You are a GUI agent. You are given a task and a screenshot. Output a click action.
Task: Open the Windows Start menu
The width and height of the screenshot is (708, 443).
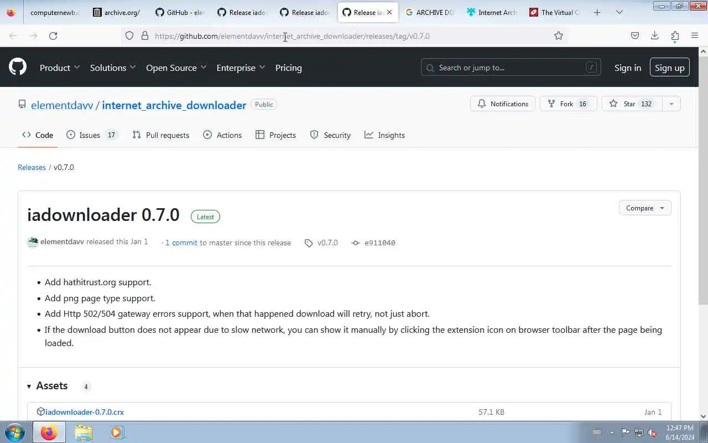[15, 432]
